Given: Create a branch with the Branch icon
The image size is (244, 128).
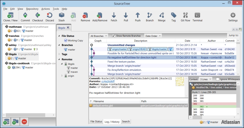Looking at the screenshot, I should [x=149, y=17].
